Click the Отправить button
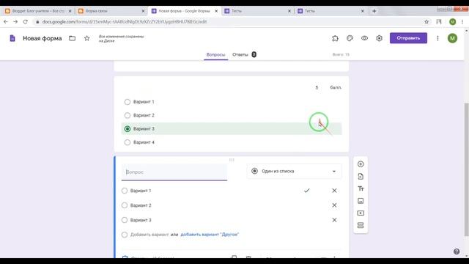Screen dimensions: 469x264 pyautogui.click(x=408, y=38)
